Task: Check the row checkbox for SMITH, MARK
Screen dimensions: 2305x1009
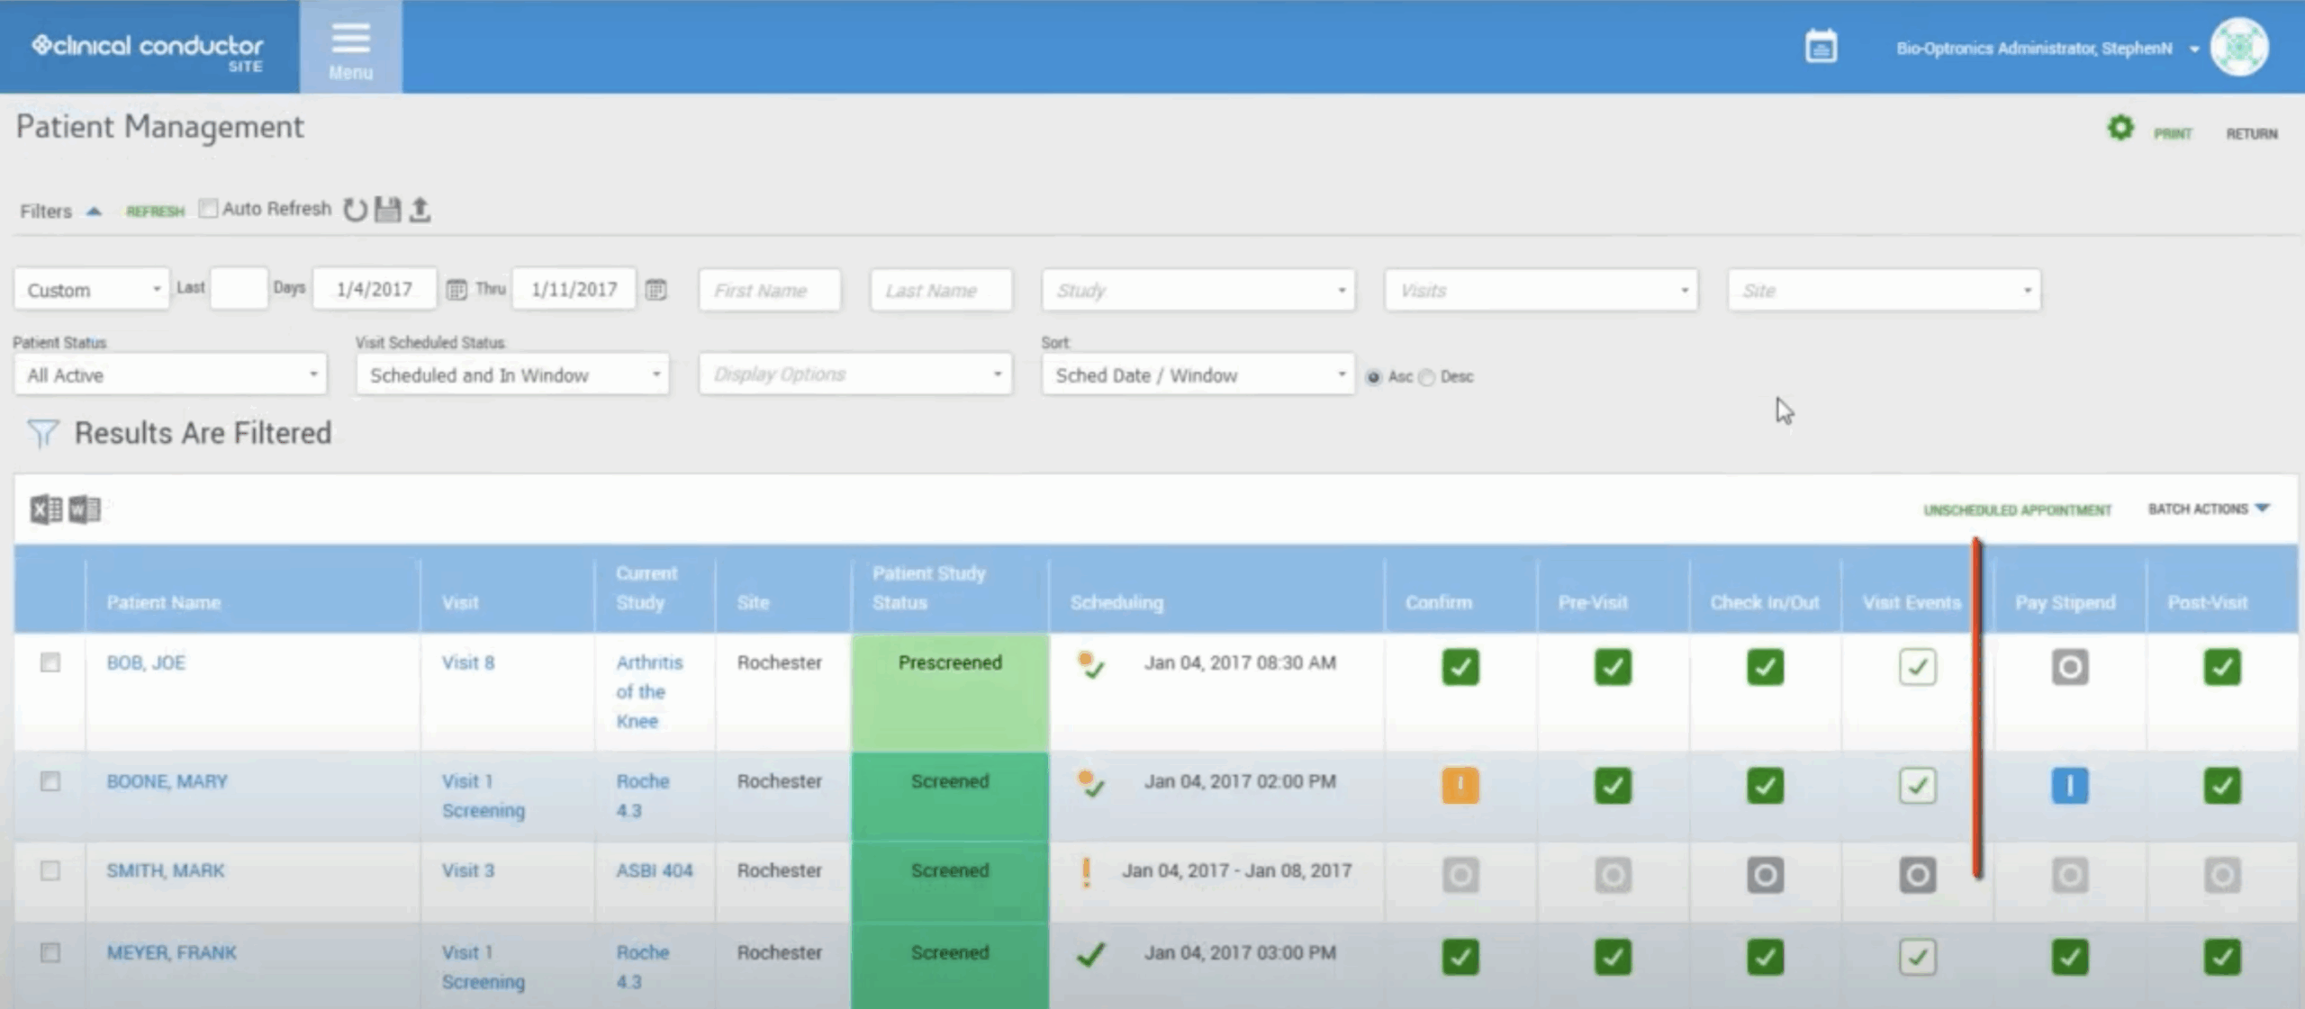Action: tap(50, 870)
